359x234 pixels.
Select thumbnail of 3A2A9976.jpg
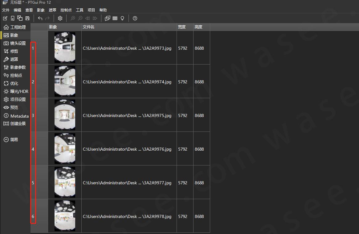65,148
